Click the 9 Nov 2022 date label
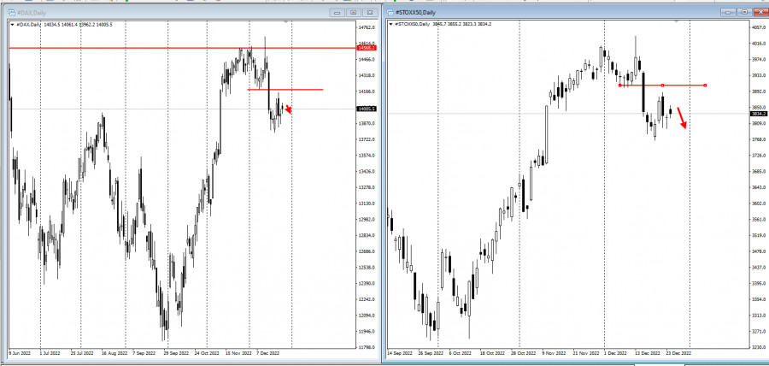This screenshot has height=366, width=769. (x=555, y=353)
